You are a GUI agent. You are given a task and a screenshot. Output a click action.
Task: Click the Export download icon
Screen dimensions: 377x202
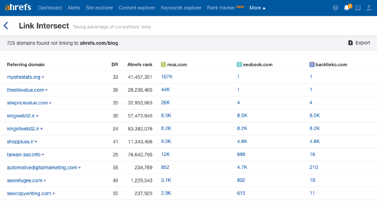pos(351,43)
